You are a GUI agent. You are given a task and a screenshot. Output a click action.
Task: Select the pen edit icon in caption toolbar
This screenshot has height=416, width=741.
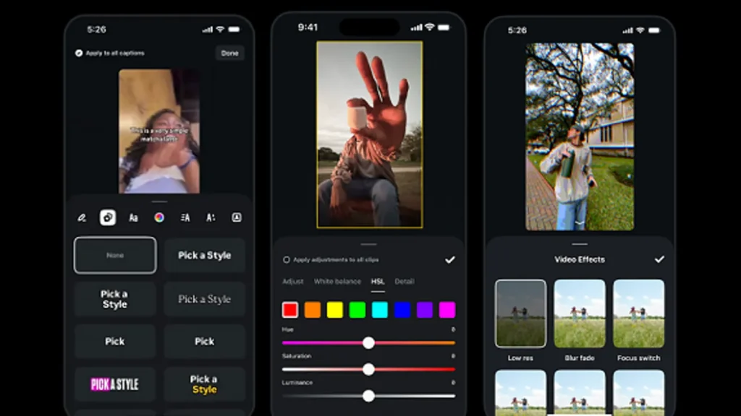click(x=82, y=217)
